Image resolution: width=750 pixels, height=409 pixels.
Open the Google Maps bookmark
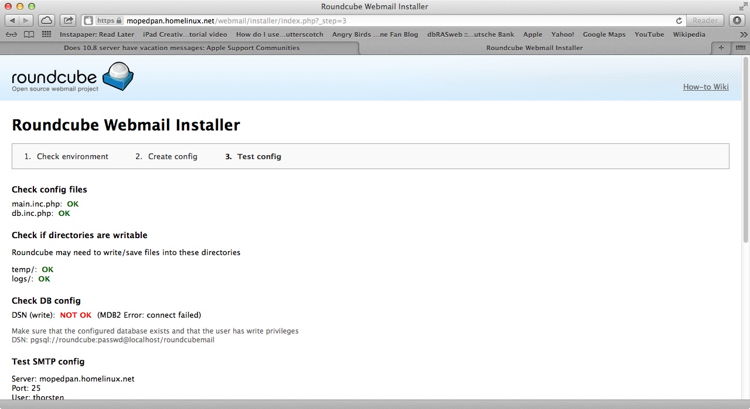click(x=604, y=35)
